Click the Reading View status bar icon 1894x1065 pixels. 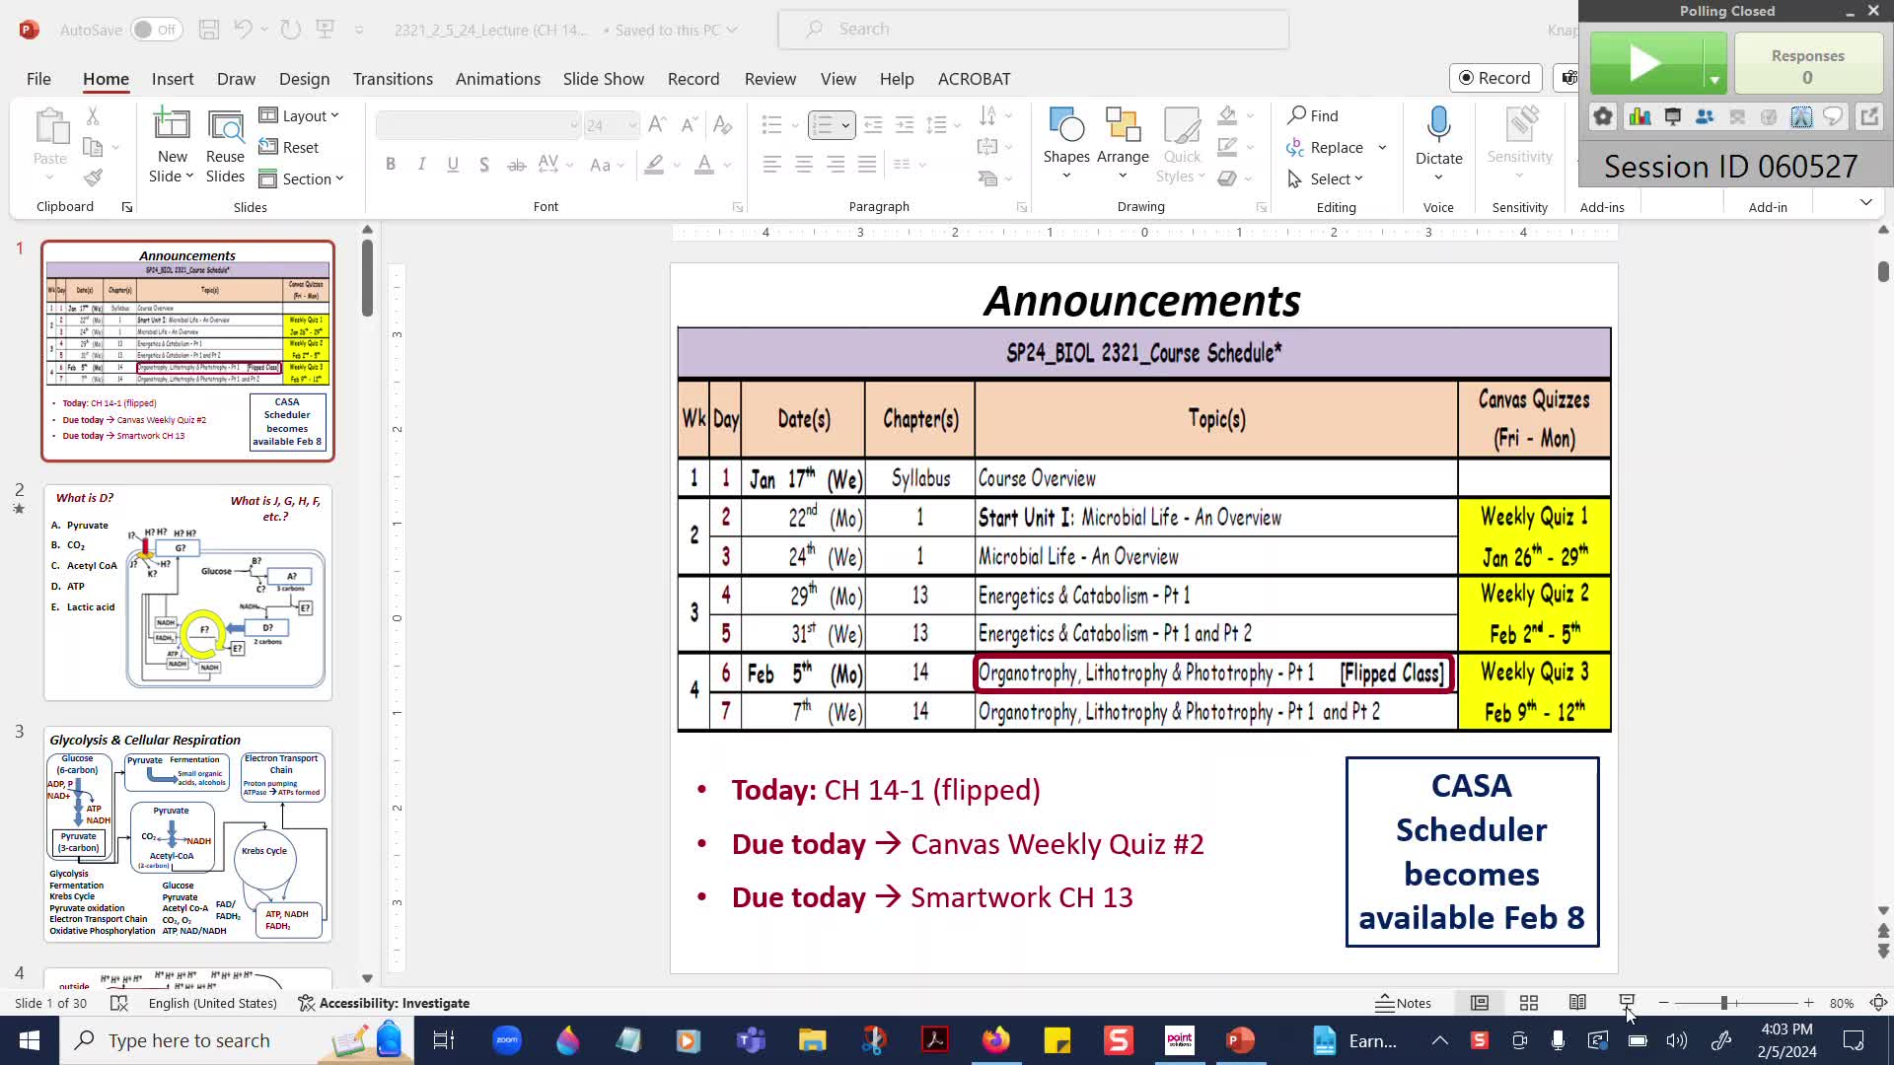click(1577, 1003)
